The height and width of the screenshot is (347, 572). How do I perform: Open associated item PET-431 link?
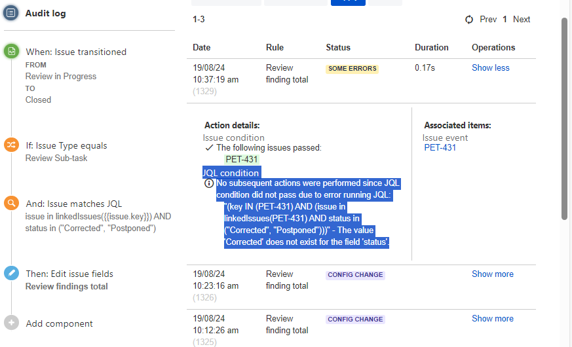440,147
